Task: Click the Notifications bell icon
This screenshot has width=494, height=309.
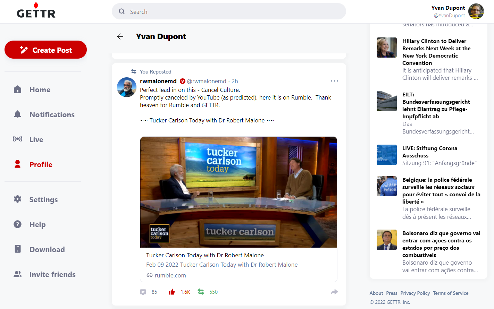Action: point(18,114)
